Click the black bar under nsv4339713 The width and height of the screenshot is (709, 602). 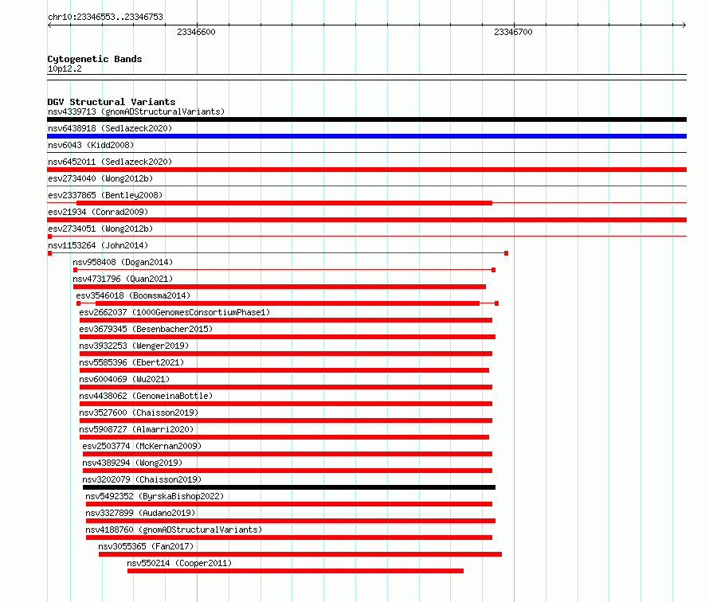click(x=366, y=119)
